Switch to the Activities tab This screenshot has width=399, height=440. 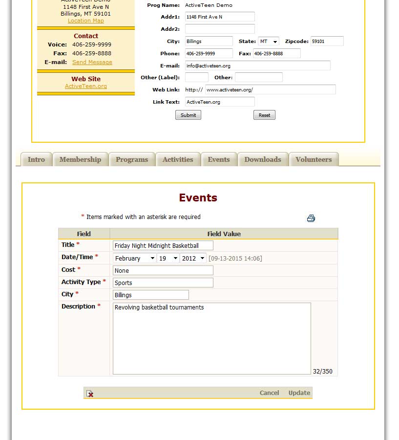click(x=178, y=159)
